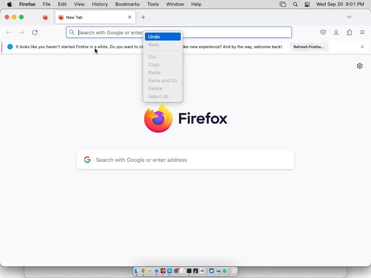The image size is (371, 278).
Task: Open the pinned Firefox tab
Action: 45,17
